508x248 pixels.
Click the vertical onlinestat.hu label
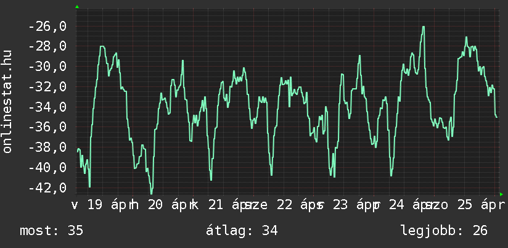7,102
